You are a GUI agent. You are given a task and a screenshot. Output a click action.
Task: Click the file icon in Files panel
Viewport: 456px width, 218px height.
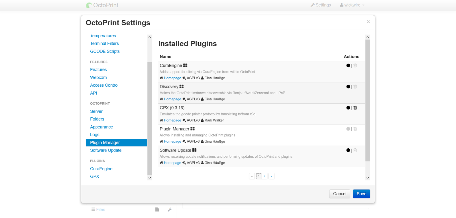157,209
